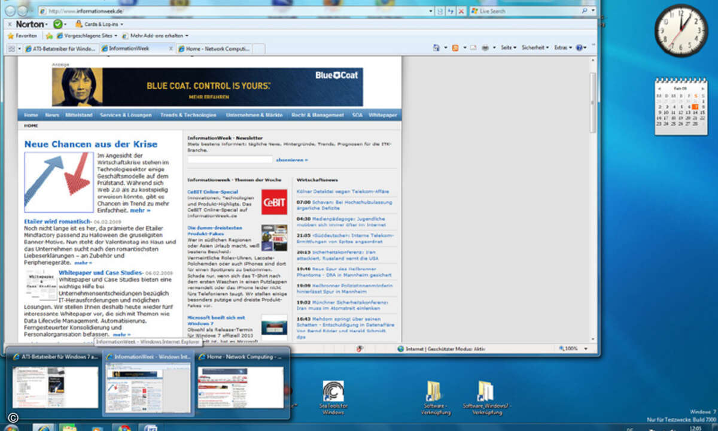Click the newsletter email input field
Image resolution: width=718 pixels, height=431 pixels.
(x=230, y=160)
